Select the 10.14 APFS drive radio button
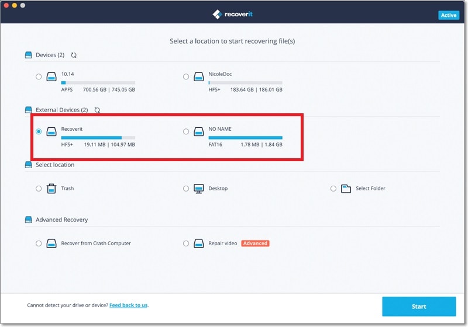Viewport: 468px width, 327px height. tap(39, 76)
